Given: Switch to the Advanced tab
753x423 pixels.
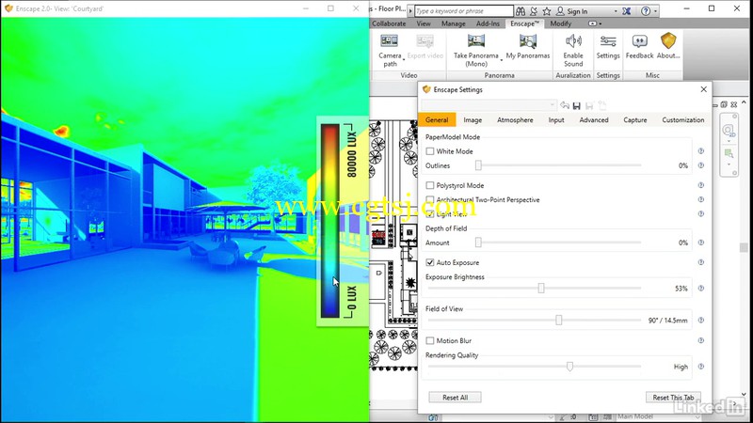Looking at the screenshot, I should tap(594, 120).
